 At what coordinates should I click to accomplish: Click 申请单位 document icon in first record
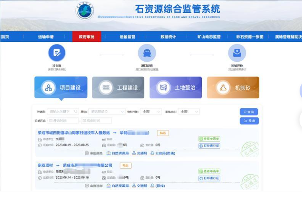pyautogui.click(x=40, y=139)
